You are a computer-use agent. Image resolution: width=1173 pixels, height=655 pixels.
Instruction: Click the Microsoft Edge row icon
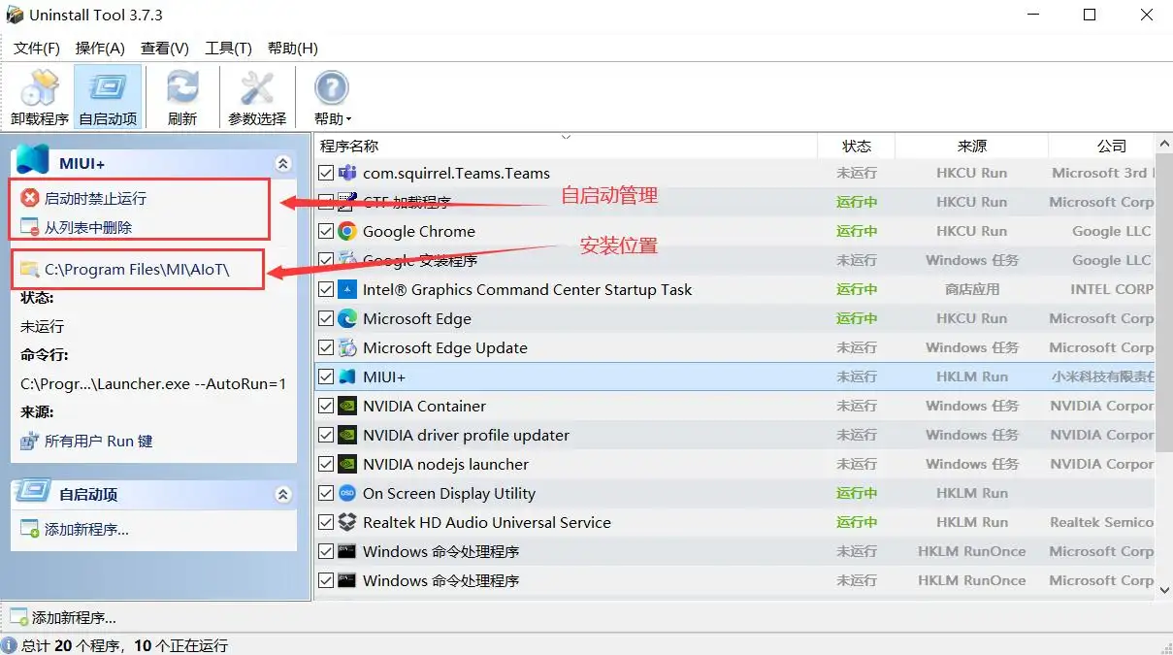(347, 318)
